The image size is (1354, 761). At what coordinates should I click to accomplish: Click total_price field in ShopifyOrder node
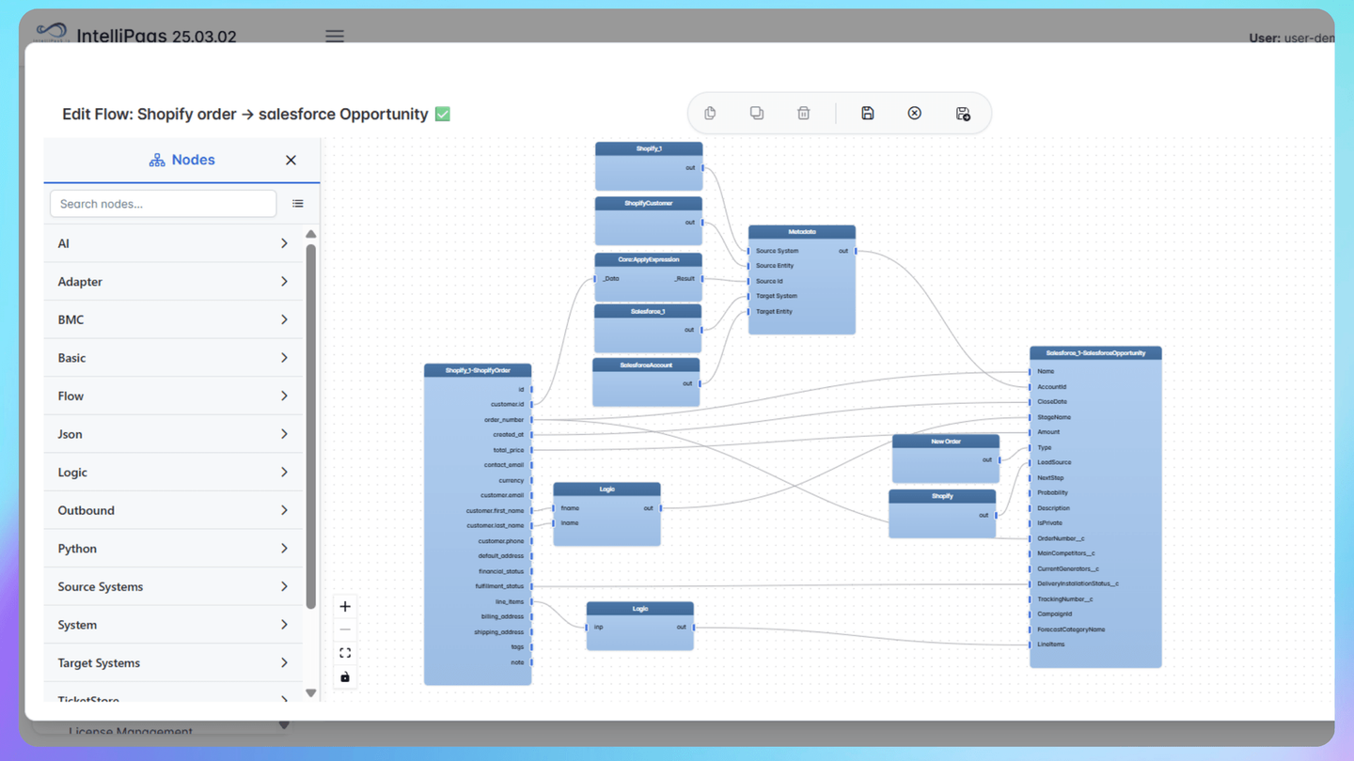[509, 450]
